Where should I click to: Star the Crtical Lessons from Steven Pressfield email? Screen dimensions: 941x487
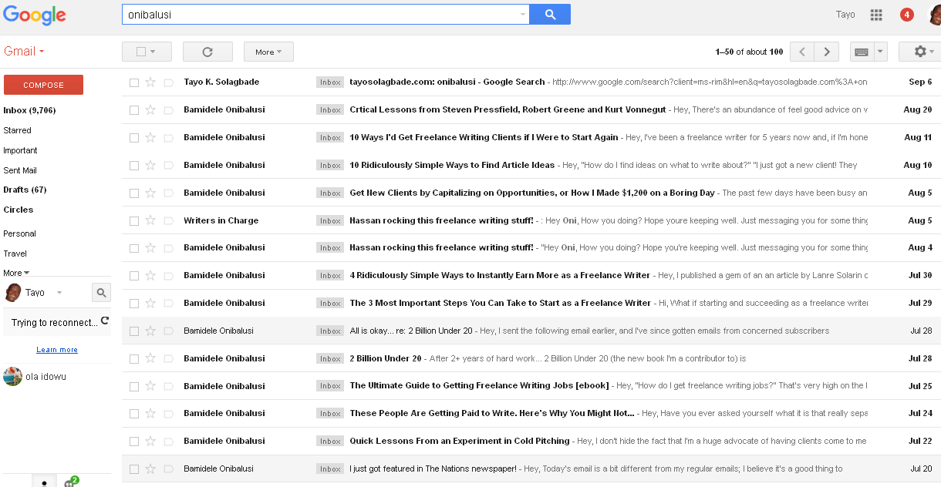pyautogui.click(x=150, y=109)
